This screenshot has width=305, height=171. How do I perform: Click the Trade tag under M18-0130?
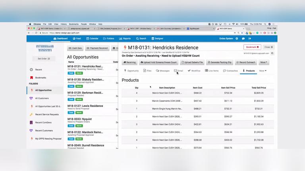point(71,86)
